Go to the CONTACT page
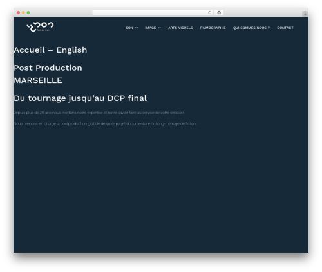Viewport: 322px width, 272px height. point(285,28)
